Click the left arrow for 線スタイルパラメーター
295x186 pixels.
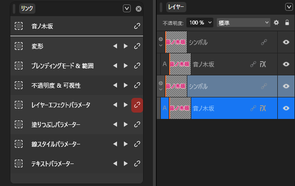tap(115, 144)
